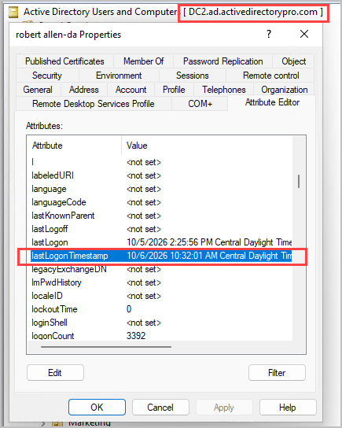Screen dimensions: 342x428
Task: Select the Account tab
Action: point(131,90)
